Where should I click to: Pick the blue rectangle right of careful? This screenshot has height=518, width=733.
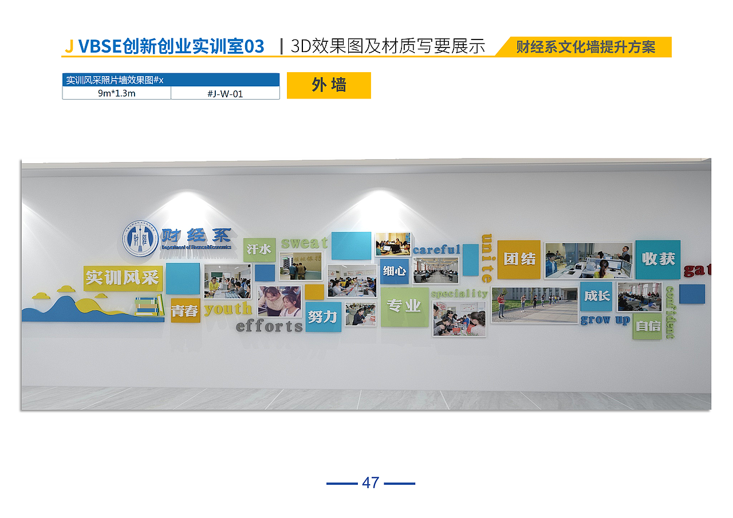pos(471,260)
